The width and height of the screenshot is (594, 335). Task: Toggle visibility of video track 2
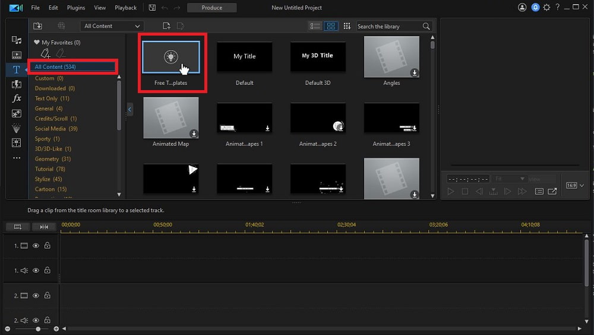pos(36,296)
